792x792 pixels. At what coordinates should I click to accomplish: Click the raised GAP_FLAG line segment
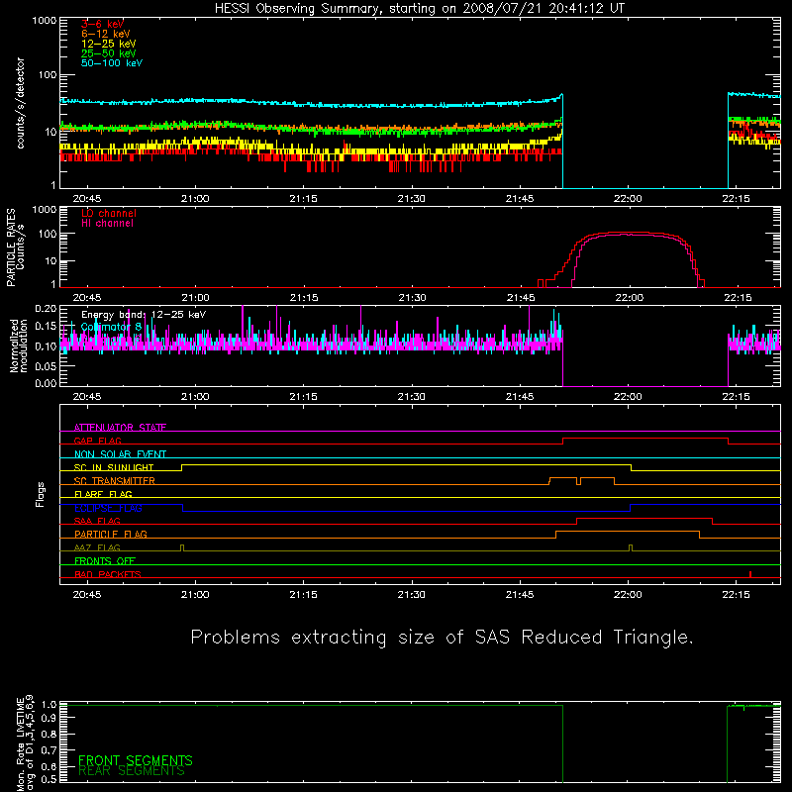pos(645,439)
